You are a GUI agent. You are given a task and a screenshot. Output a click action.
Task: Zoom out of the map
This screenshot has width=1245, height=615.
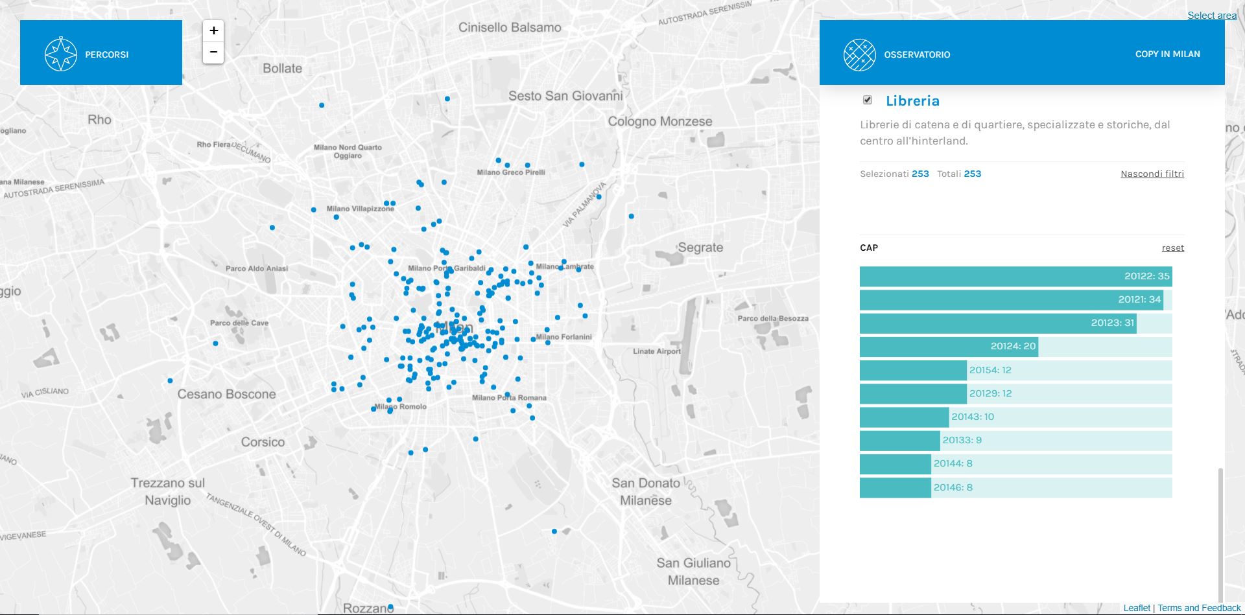tap(213, 52)
